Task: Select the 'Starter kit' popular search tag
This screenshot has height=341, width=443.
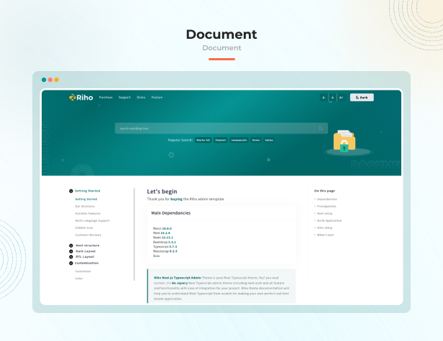Action: [x=203, y=140]
